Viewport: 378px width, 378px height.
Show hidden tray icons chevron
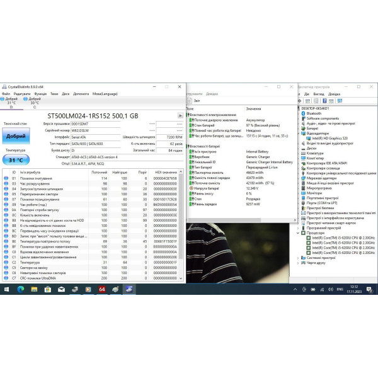point(295,289)
